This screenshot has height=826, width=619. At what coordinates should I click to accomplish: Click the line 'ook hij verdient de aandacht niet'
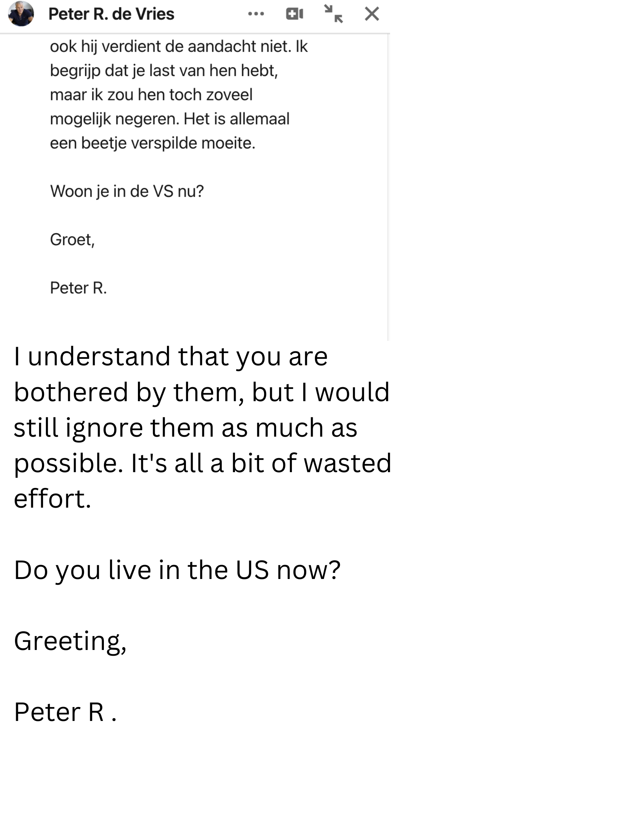point(178,47)
